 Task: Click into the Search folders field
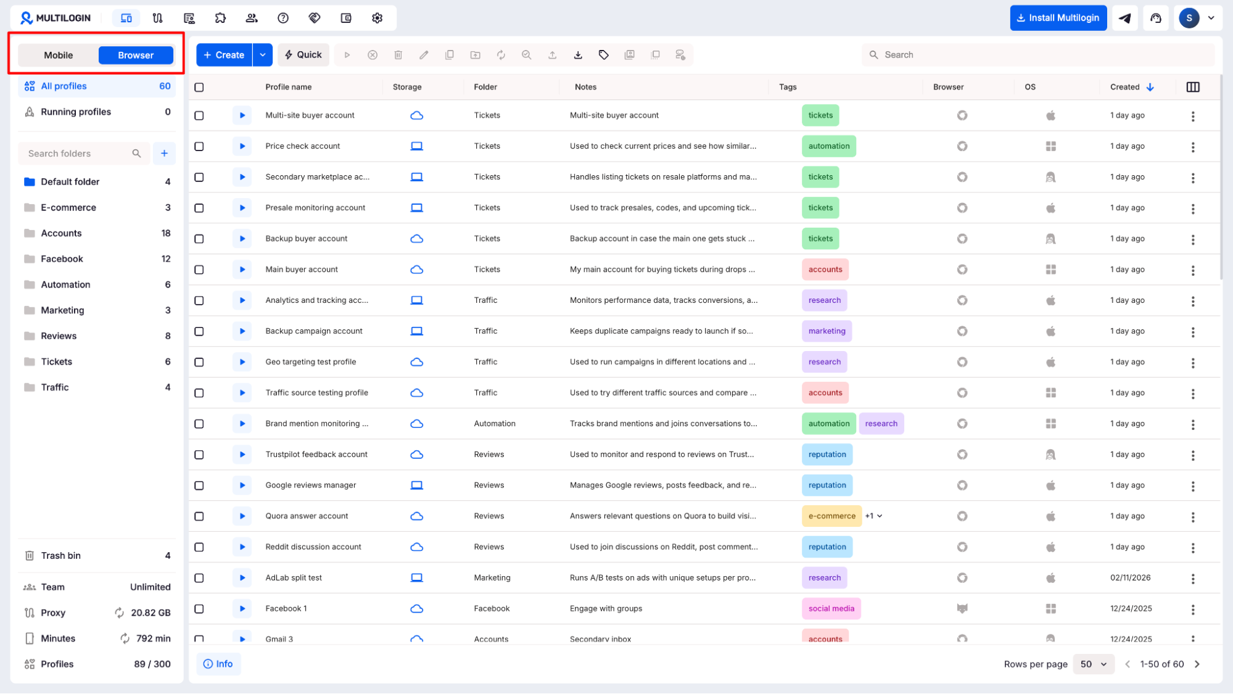point(77,154)
